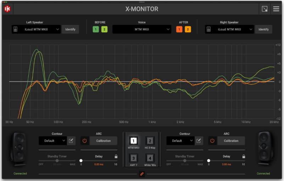This screenshot has width=284, height=181.
Task: Click right delay value 0.00 ms
Action: [227, 164]
